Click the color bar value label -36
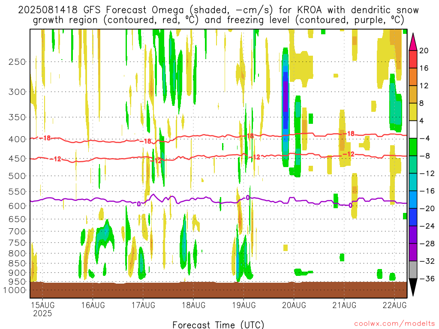This screenshot has height=329, width=439. [x=427, y=278]
